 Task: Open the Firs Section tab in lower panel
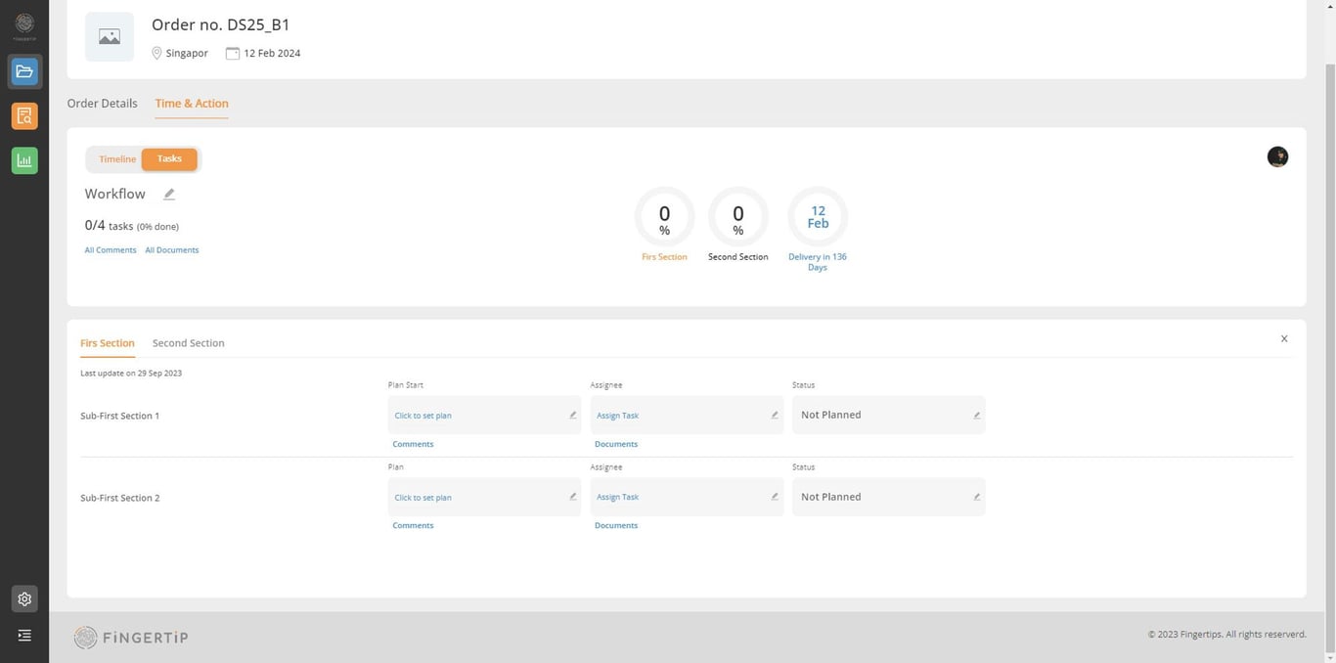[x=108, y=343]
